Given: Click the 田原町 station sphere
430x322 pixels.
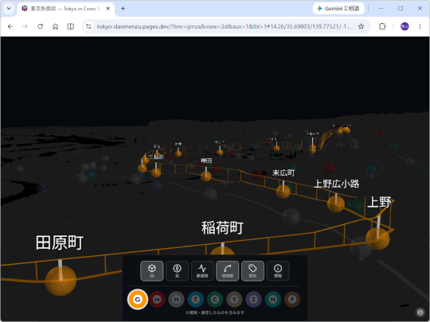Looking at the screenshot, I should (61, 281).
